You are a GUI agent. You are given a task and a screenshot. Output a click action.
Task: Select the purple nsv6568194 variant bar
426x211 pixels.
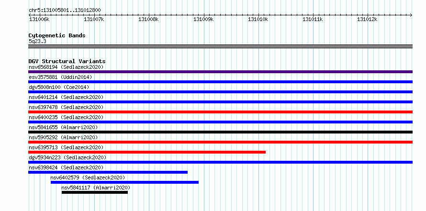pos(220,72)
